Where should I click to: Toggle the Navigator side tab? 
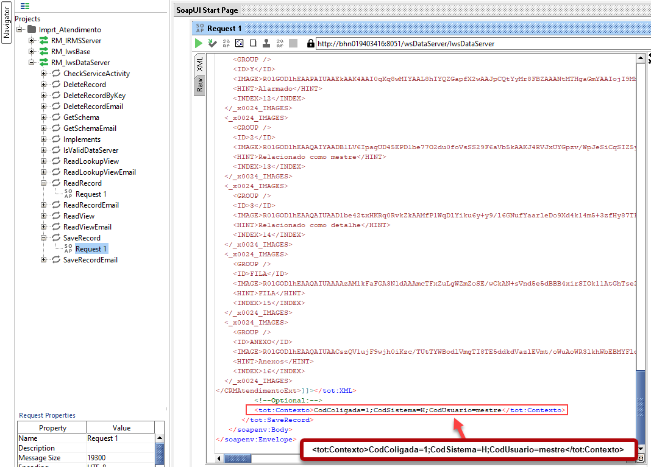pos(6,23)
